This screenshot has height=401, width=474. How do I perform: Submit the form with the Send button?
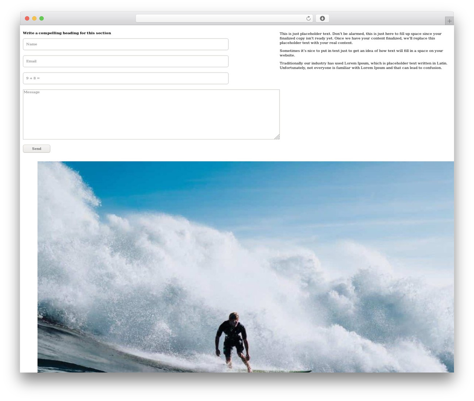click(37, 149)
